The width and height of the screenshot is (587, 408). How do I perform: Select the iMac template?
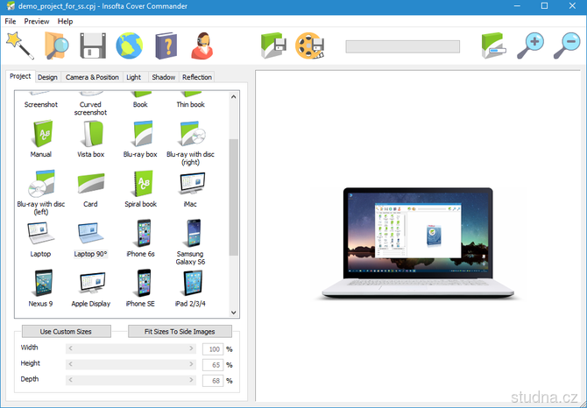[190, 189]
